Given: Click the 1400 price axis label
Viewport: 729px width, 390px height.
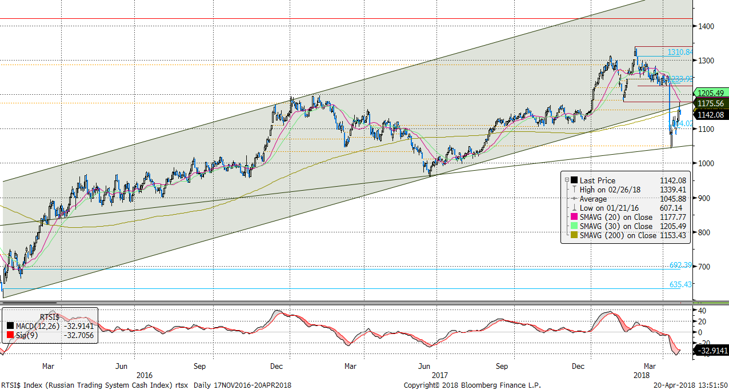Looking at the screenshot, I should point(707,26).
